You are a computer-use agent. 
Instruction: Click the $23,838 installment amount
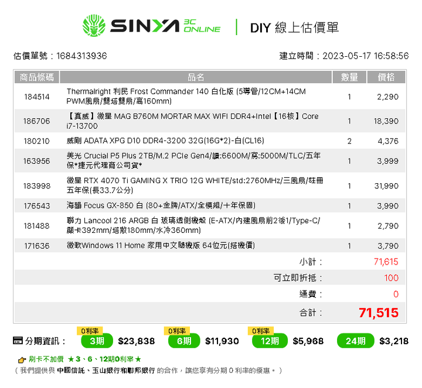coord(137,341)
